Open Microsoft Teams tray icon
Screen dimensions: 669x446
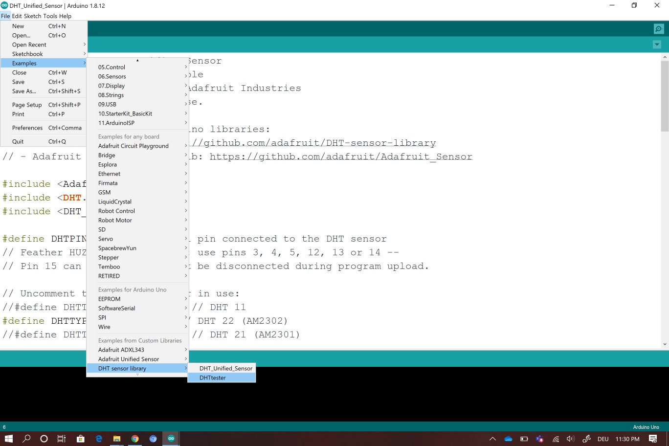click(540, 439)
